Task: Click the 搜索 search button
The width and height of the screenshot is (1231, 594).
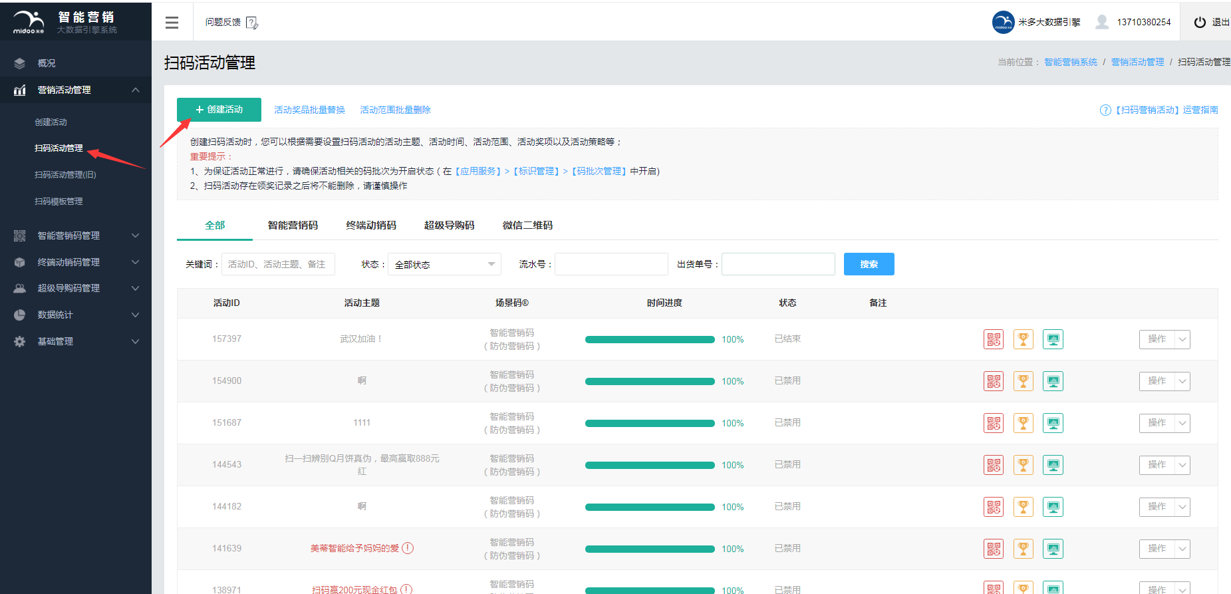Action: pyautogui.click(x=869, y=264)
